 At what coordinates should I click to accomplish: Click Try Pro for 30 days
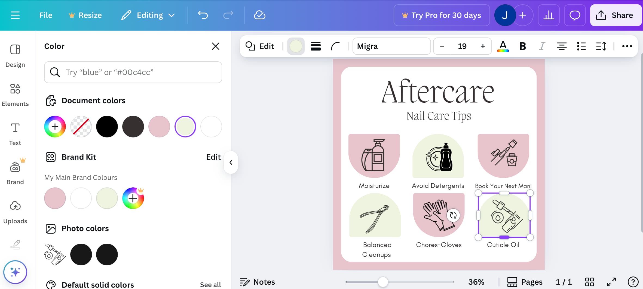point(441,15)
